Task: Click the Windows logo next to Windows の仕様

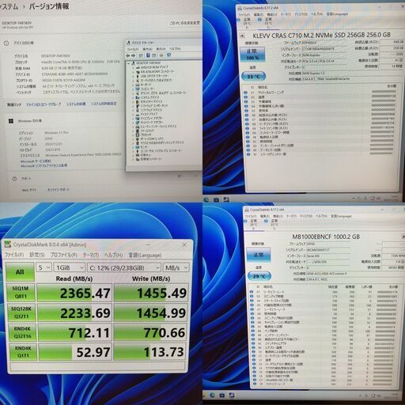Action: tap(11, 121)
